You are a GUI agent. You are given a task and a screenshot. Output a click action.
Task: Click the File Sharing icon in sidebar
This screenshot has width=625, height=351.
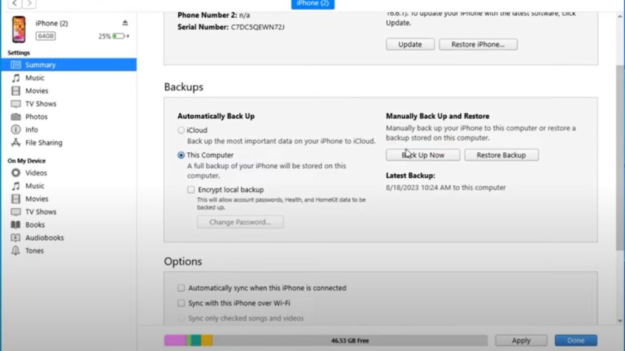click(16, 143)
